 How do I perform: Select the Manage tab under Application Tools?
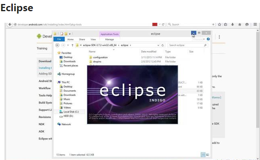click(109, 40)
